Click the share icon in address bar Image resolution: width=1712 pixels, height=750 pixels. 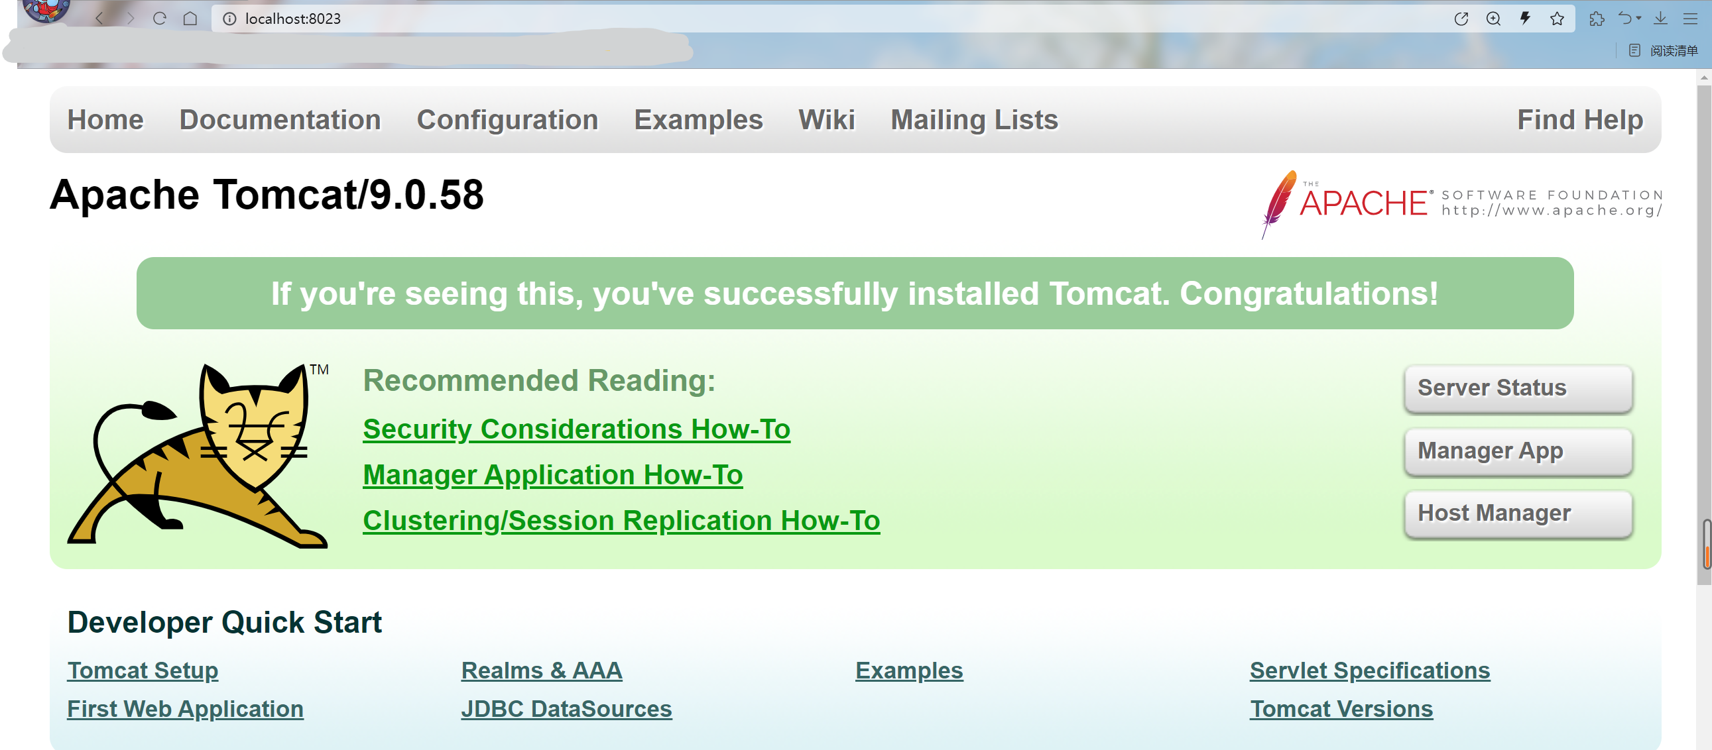[1461, 19]
